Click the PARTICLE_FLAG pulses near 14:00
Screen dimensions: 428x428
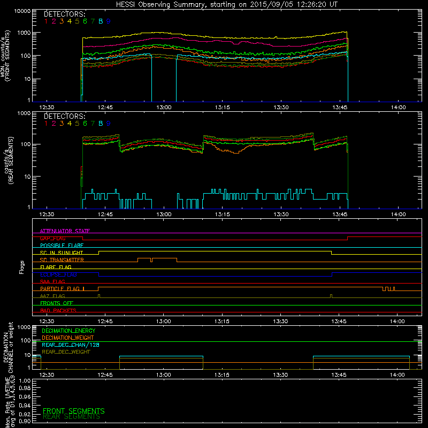[388, 289]
